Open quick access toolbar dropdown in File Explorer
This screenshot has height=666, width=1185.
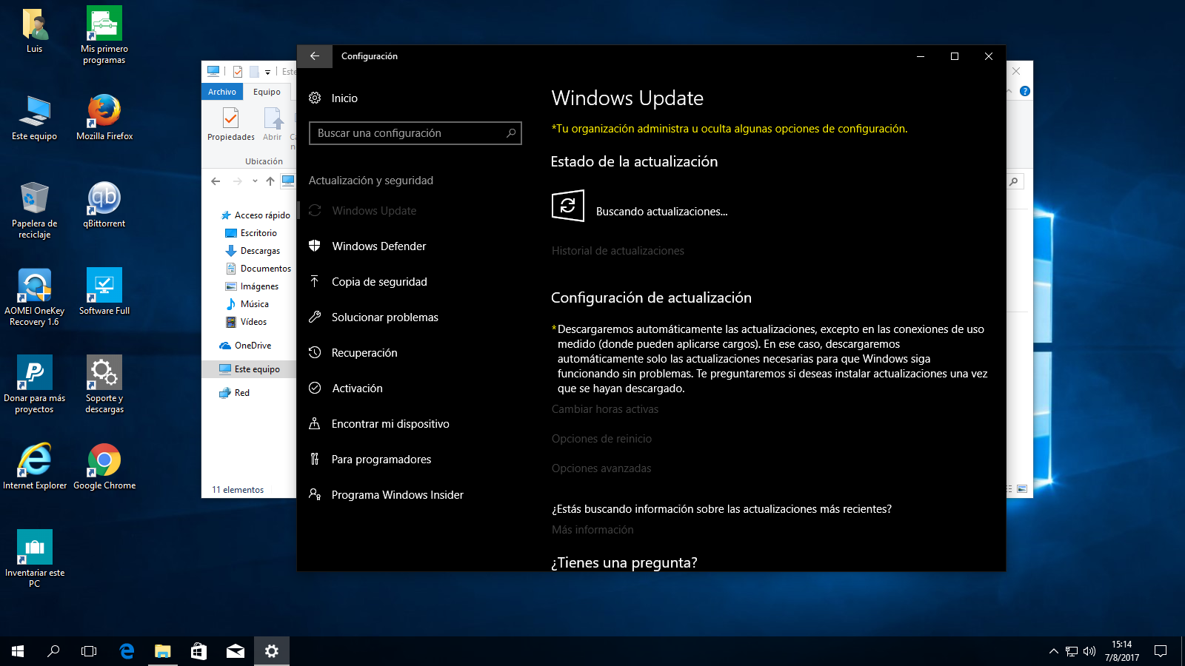pos(267,72)
